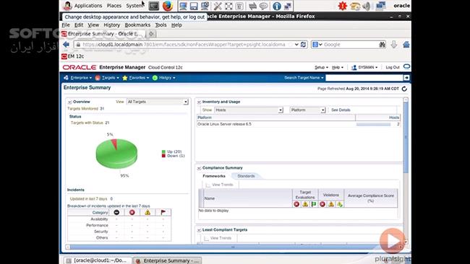This screenshot has height=264, width=470.
Task: Open the GNOME Applications menu
Action: [x=88, y=6]
